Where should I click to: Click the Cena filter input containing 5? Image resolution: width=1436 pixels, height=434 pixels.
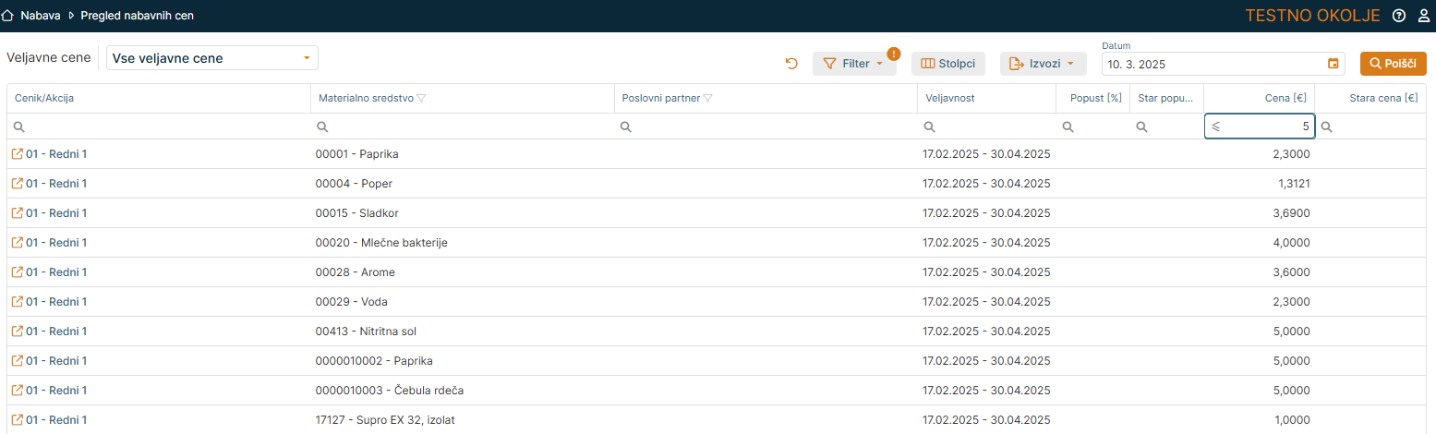tap(1265, 127)
